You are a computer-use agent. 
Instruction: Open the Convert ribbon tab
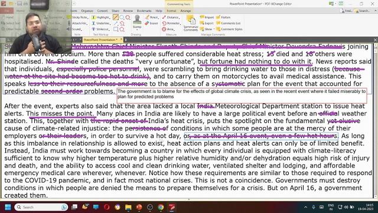point(102,11)
